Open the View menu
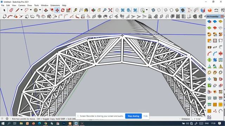225x126 pixels. pos(14,5)
